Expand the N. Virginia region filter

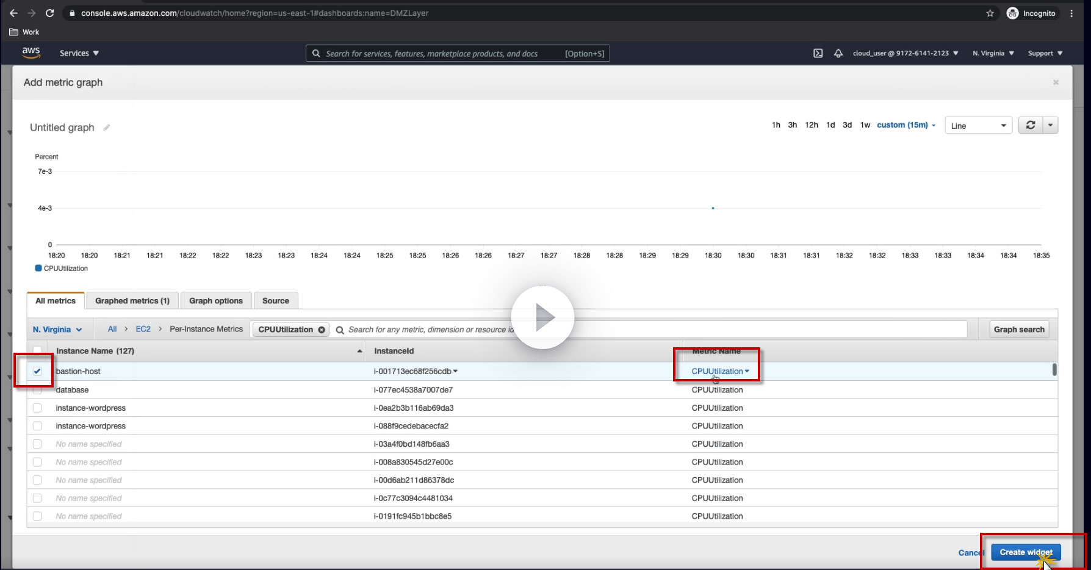tap(57, 330)
